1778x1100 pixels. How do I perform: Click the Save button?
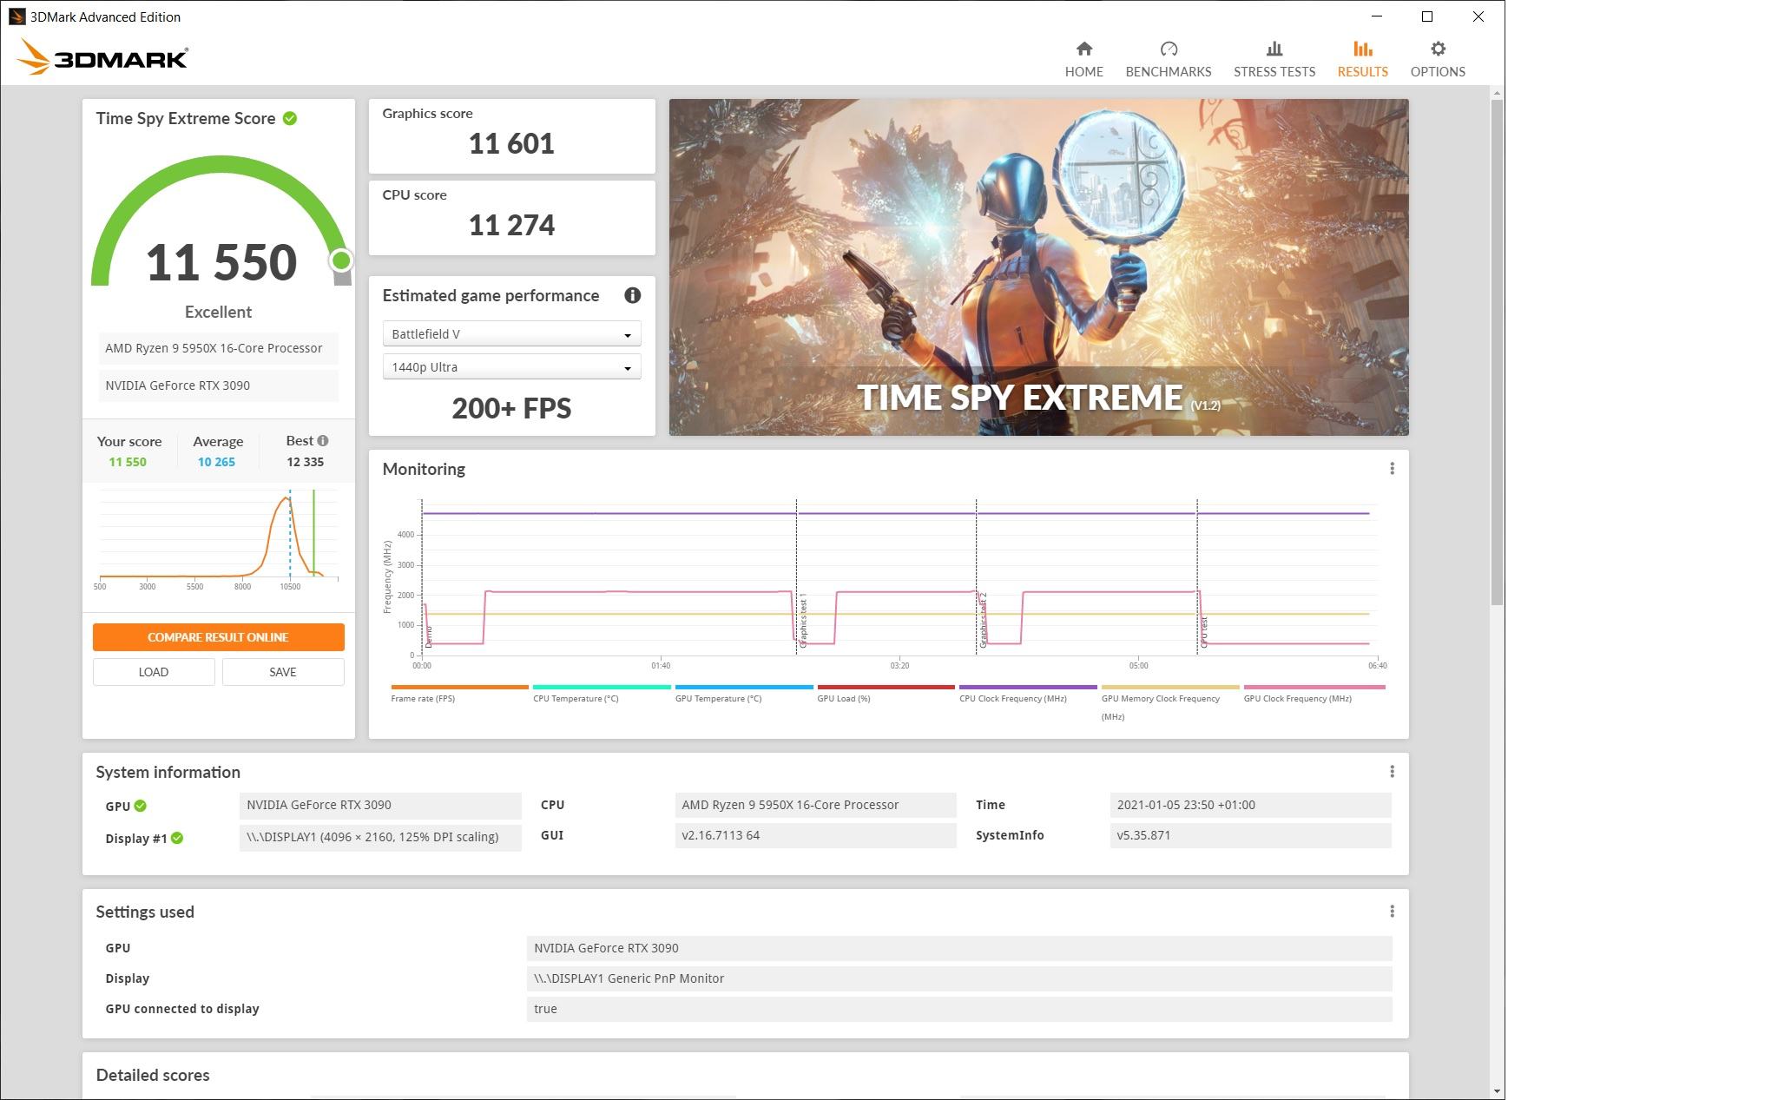(x=283, y=672)
